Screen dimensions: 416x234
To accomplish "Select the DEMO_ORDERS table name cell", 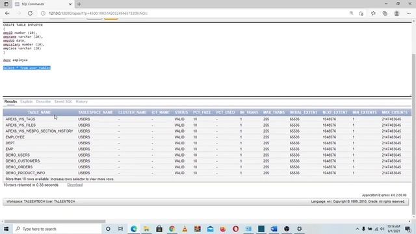I will tap(19, 167).
